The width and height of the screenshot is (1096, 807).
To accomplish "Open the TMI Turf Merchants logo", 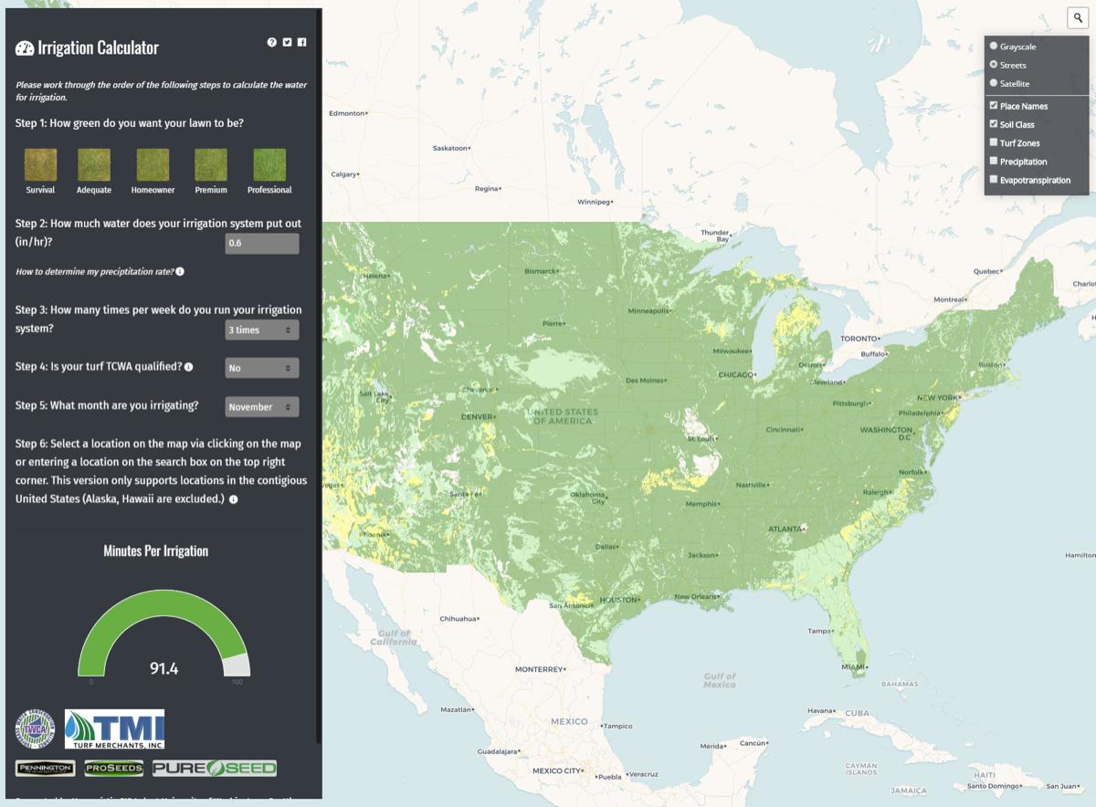I will (114, 728).
